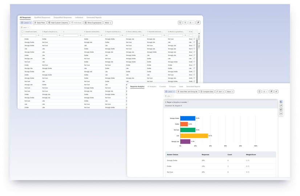Refresh the All Responses table
Image resolution: width=300 pixels, height=196 pixels.
tap(180, 23)
